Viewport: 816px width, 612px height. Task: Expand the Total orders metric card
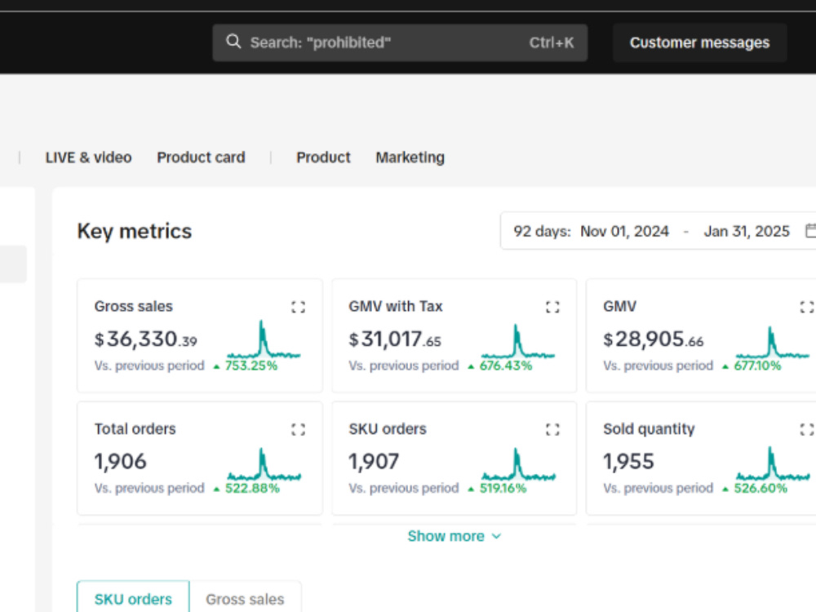coord(298,429)
